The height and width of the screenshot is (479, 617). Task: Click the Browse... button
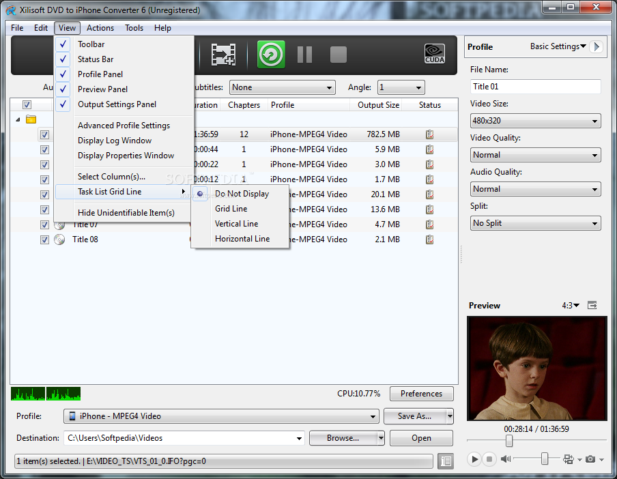(x=343, y=438)
